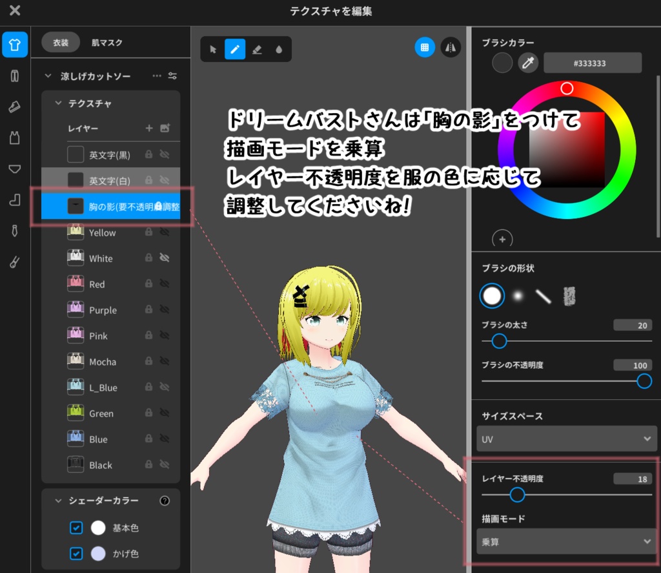Open the UV size space dropdown

point(567,439)
